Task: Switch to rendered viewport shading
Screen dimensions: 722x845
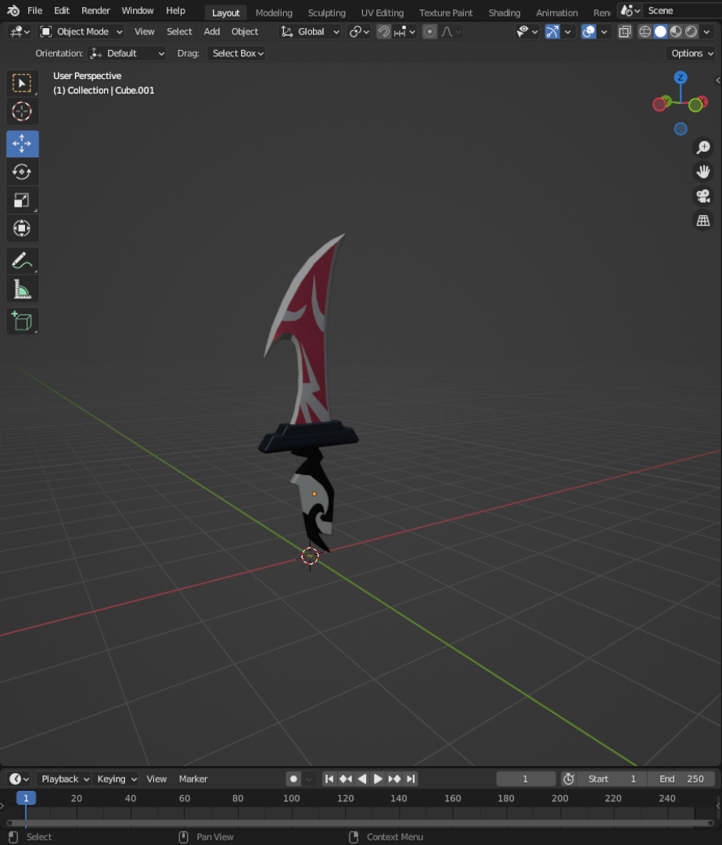Action: [x=691, y=32]
